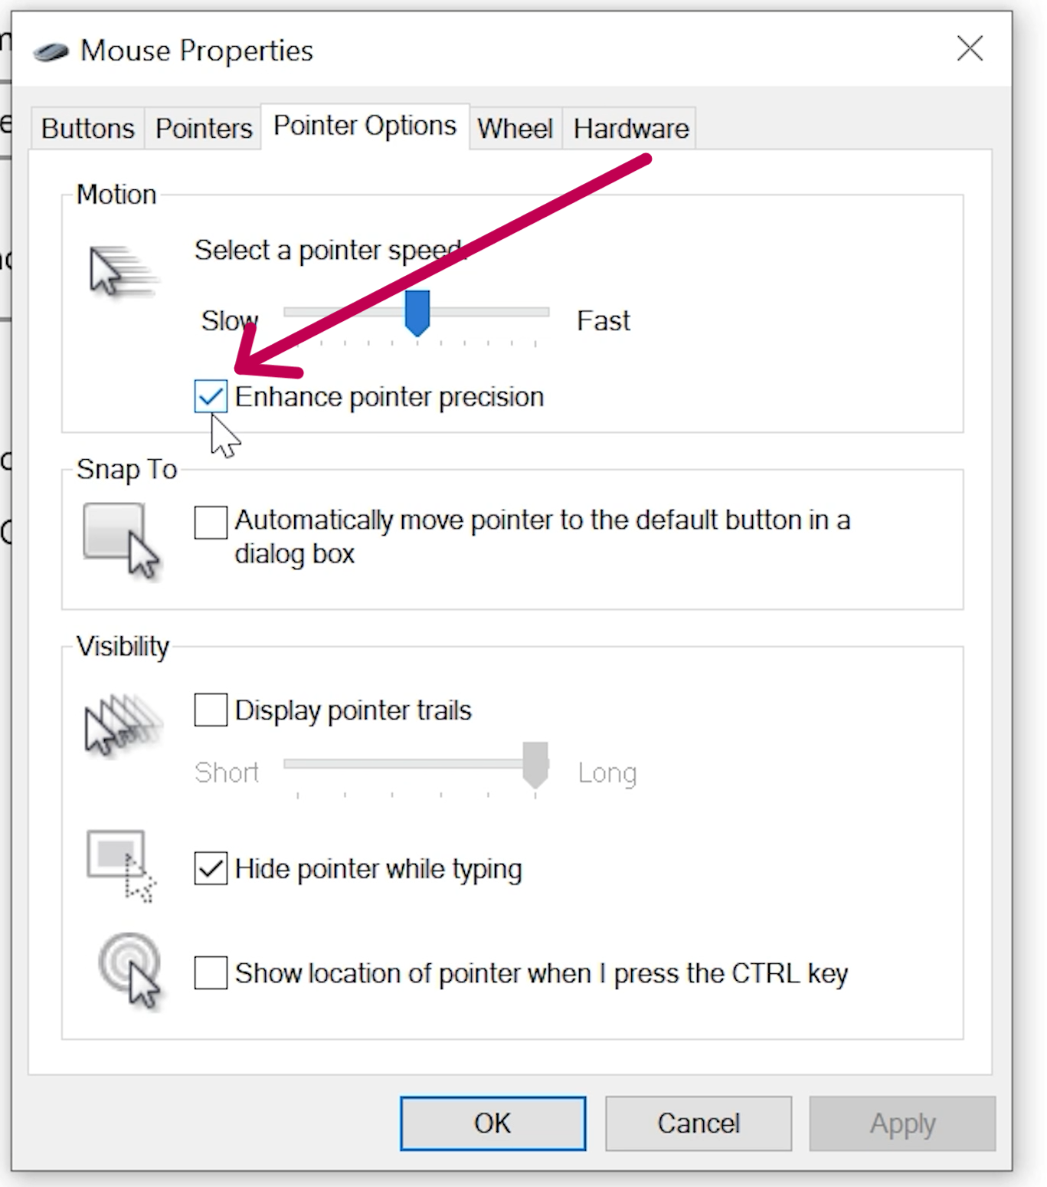This screenshot has height=1187, width=1047.
Task: Select the Hardware tab
Action: coord(631,128)
